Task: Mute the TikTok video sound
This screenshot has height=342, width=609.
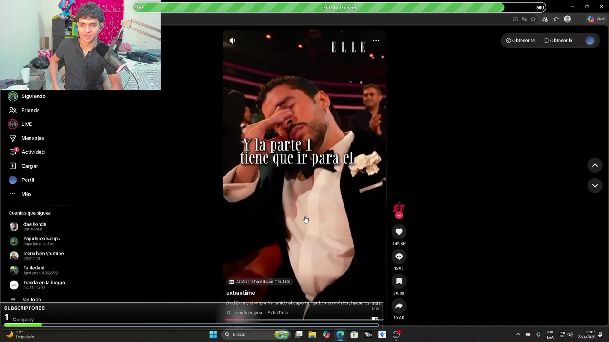Action: click(x=232, y=40)
